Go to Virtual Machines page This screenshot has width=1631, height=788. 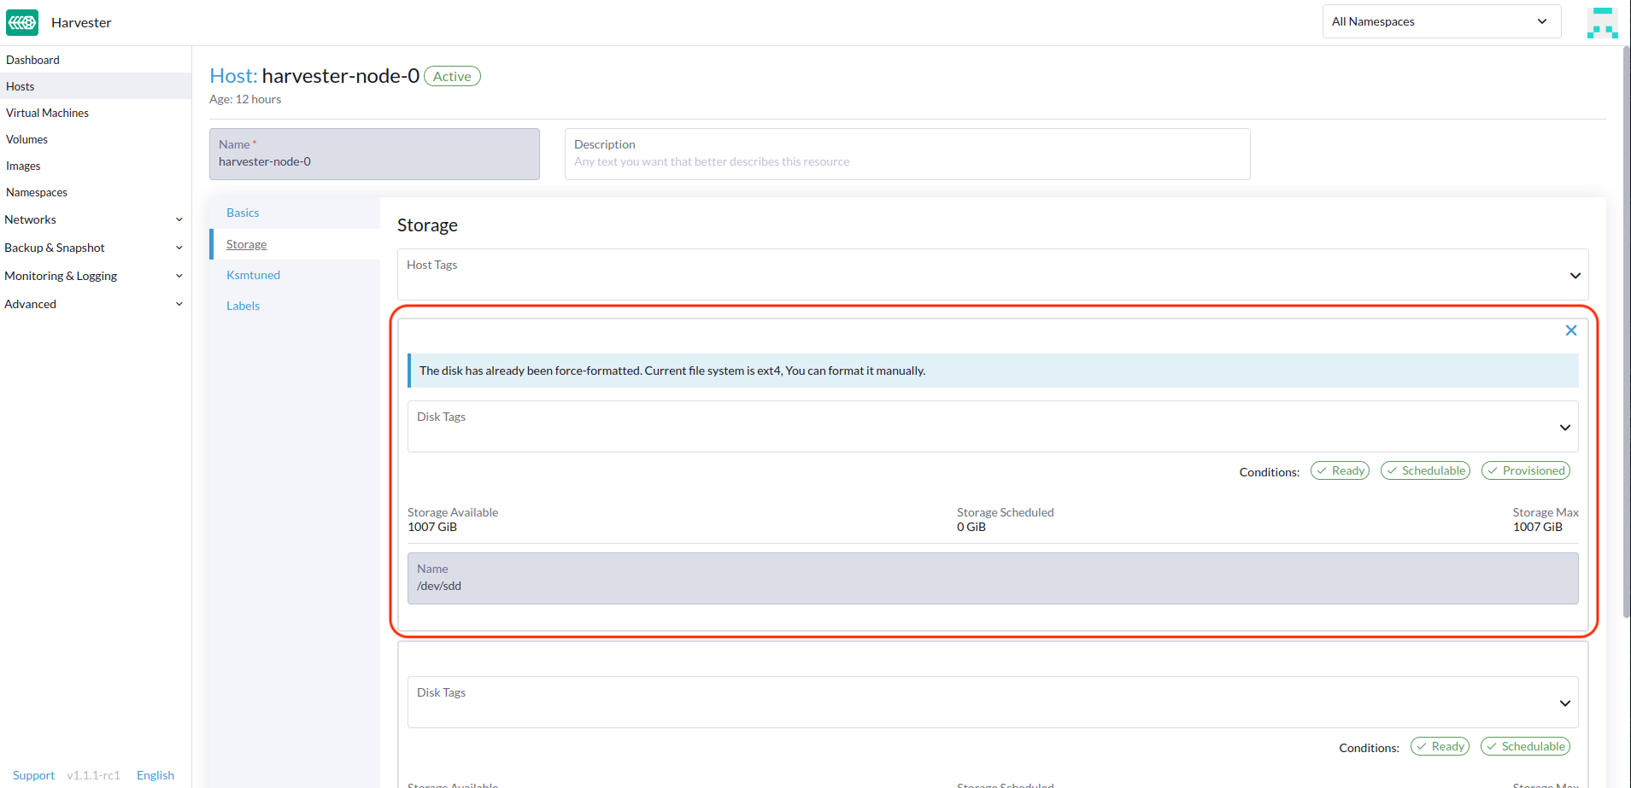tap(48, 113)
